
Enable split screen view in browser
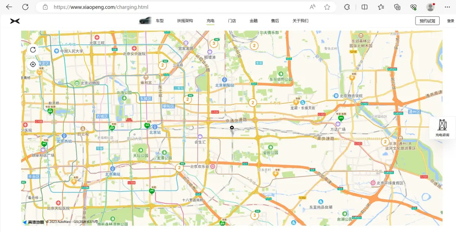(364, 7)
